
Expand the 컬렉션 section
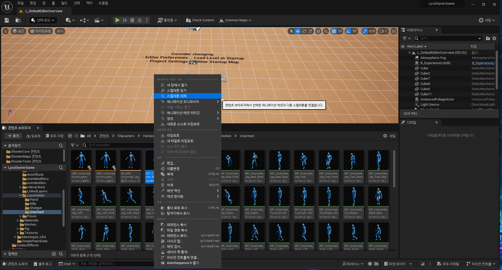click(5, 254)
